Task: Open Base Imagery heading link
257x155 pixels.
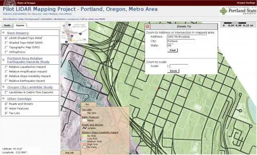Action: (x=18, y=33)
